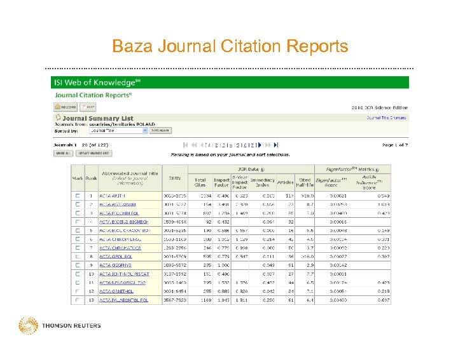458x343 pixels.
Task: Open journal ACTA BIOENG BIOMECH link
Action: coord(124,222)
